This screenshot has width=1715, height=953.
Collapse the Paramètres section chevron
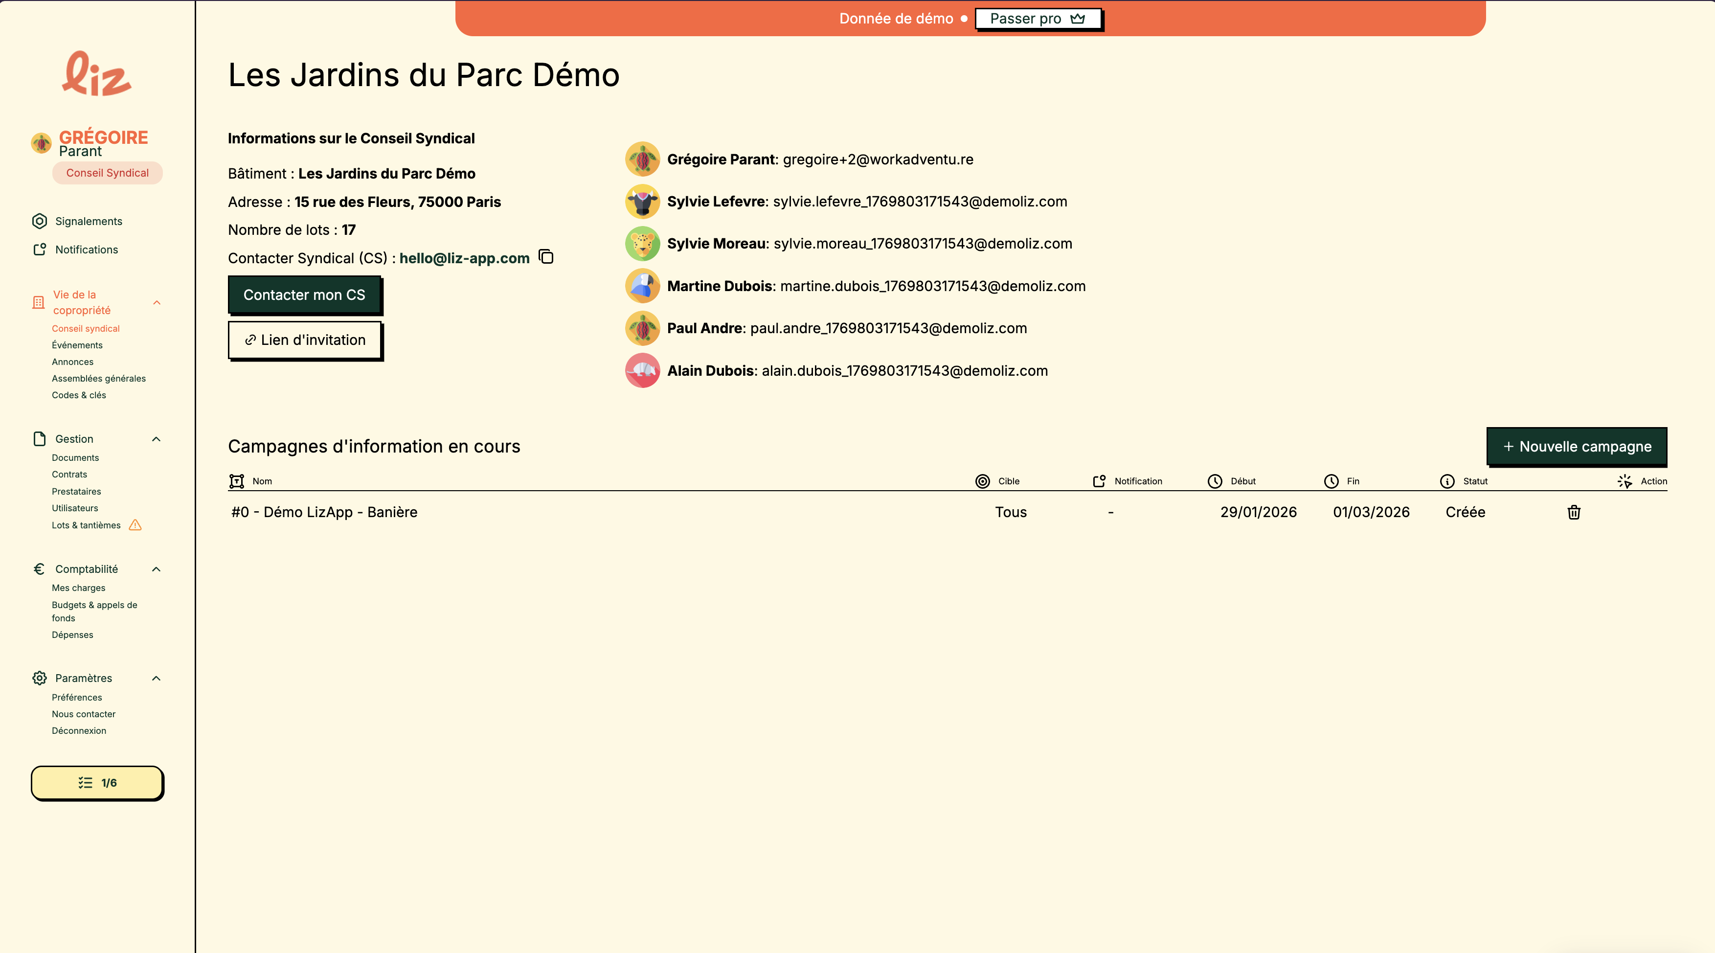click(x=157, y=678)
